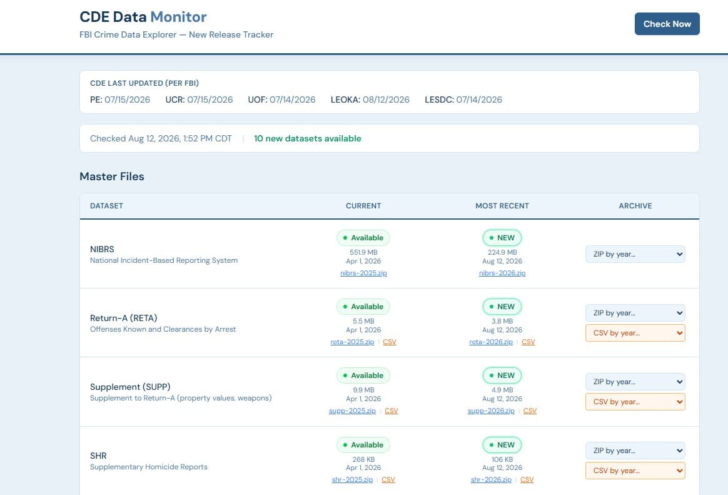Click the LESDC: 07/14/2026 date
728x495 pixels.
(463, 100)
